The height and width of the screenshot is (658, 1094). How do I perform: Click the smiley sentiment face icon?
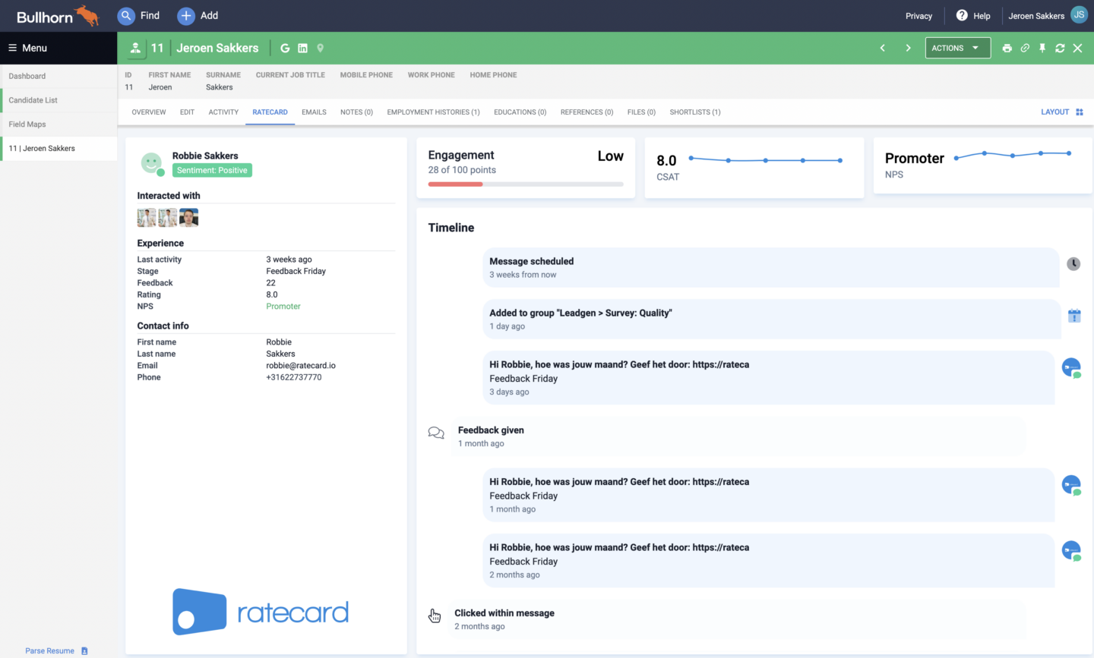coord(152,163)
